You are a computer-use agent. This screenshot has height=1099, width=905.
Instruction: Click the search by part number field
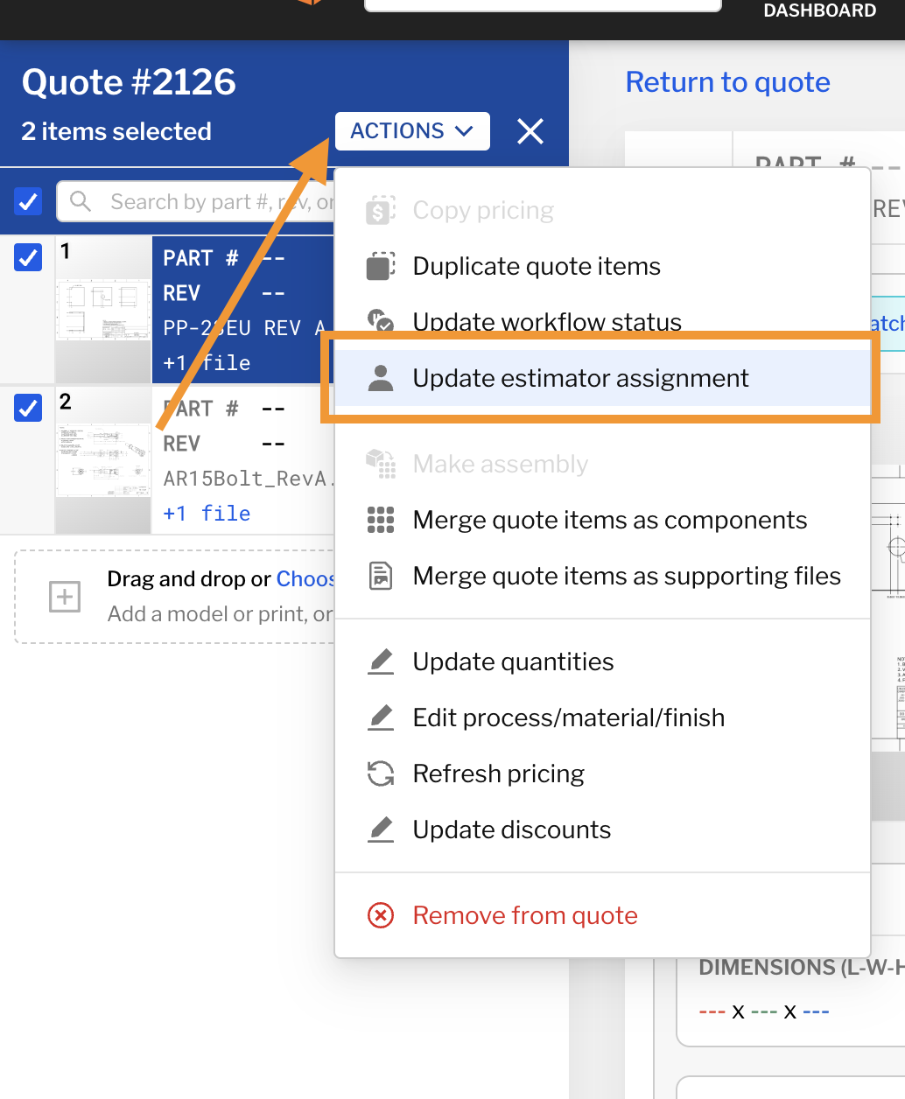(196, 202)
